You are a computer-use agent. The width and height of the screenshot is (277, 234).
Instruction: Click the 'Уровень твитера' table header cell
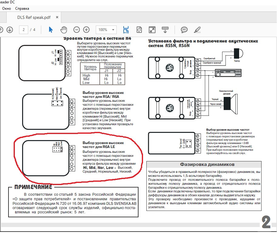pos(90,68)
